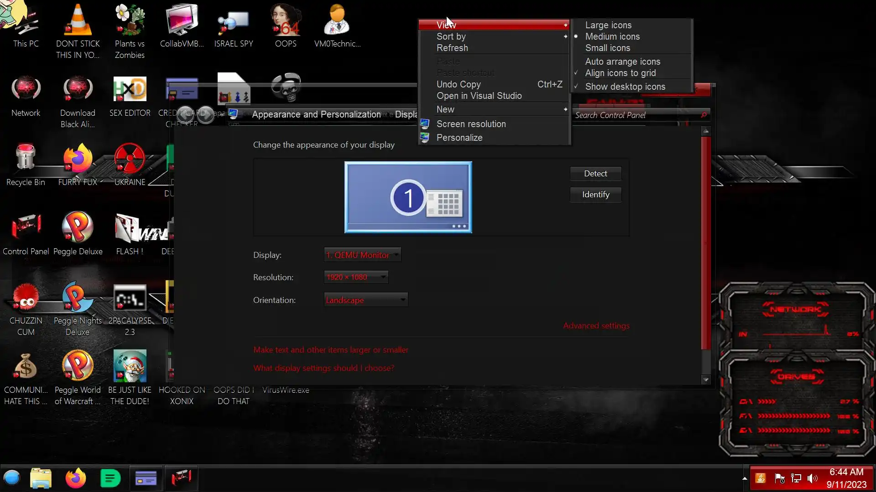The image size is (876, 492).
Task: Open Plants vs Zombies desktop icon
Action: pyautogui.click(x=130, y=21)
